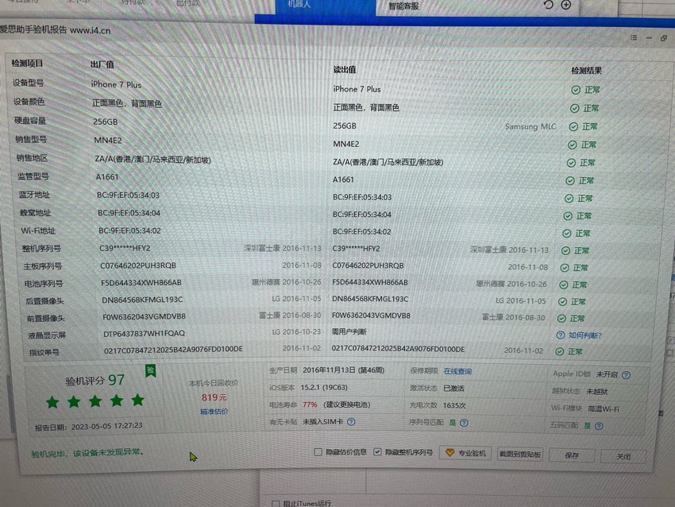
Task: Open the 智能客服 tab
Action: pos(403,6)
